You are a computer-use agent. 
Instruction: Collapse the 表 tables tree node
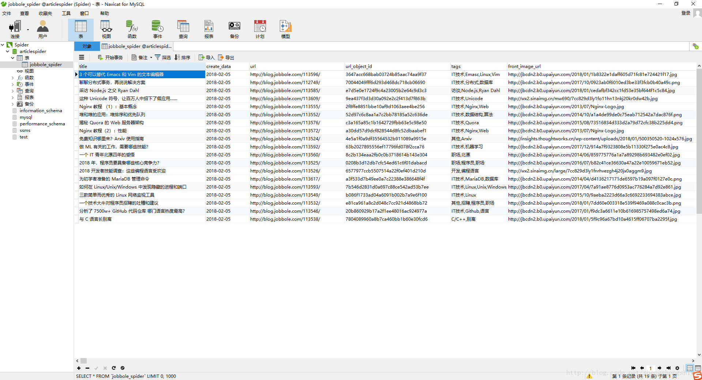tap(12, 58)
